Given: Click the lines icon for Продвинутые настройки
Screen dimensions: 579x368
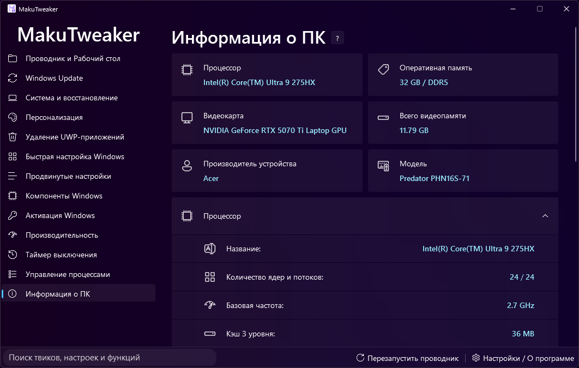Looking at the screenshot, I should coord(13,176).
